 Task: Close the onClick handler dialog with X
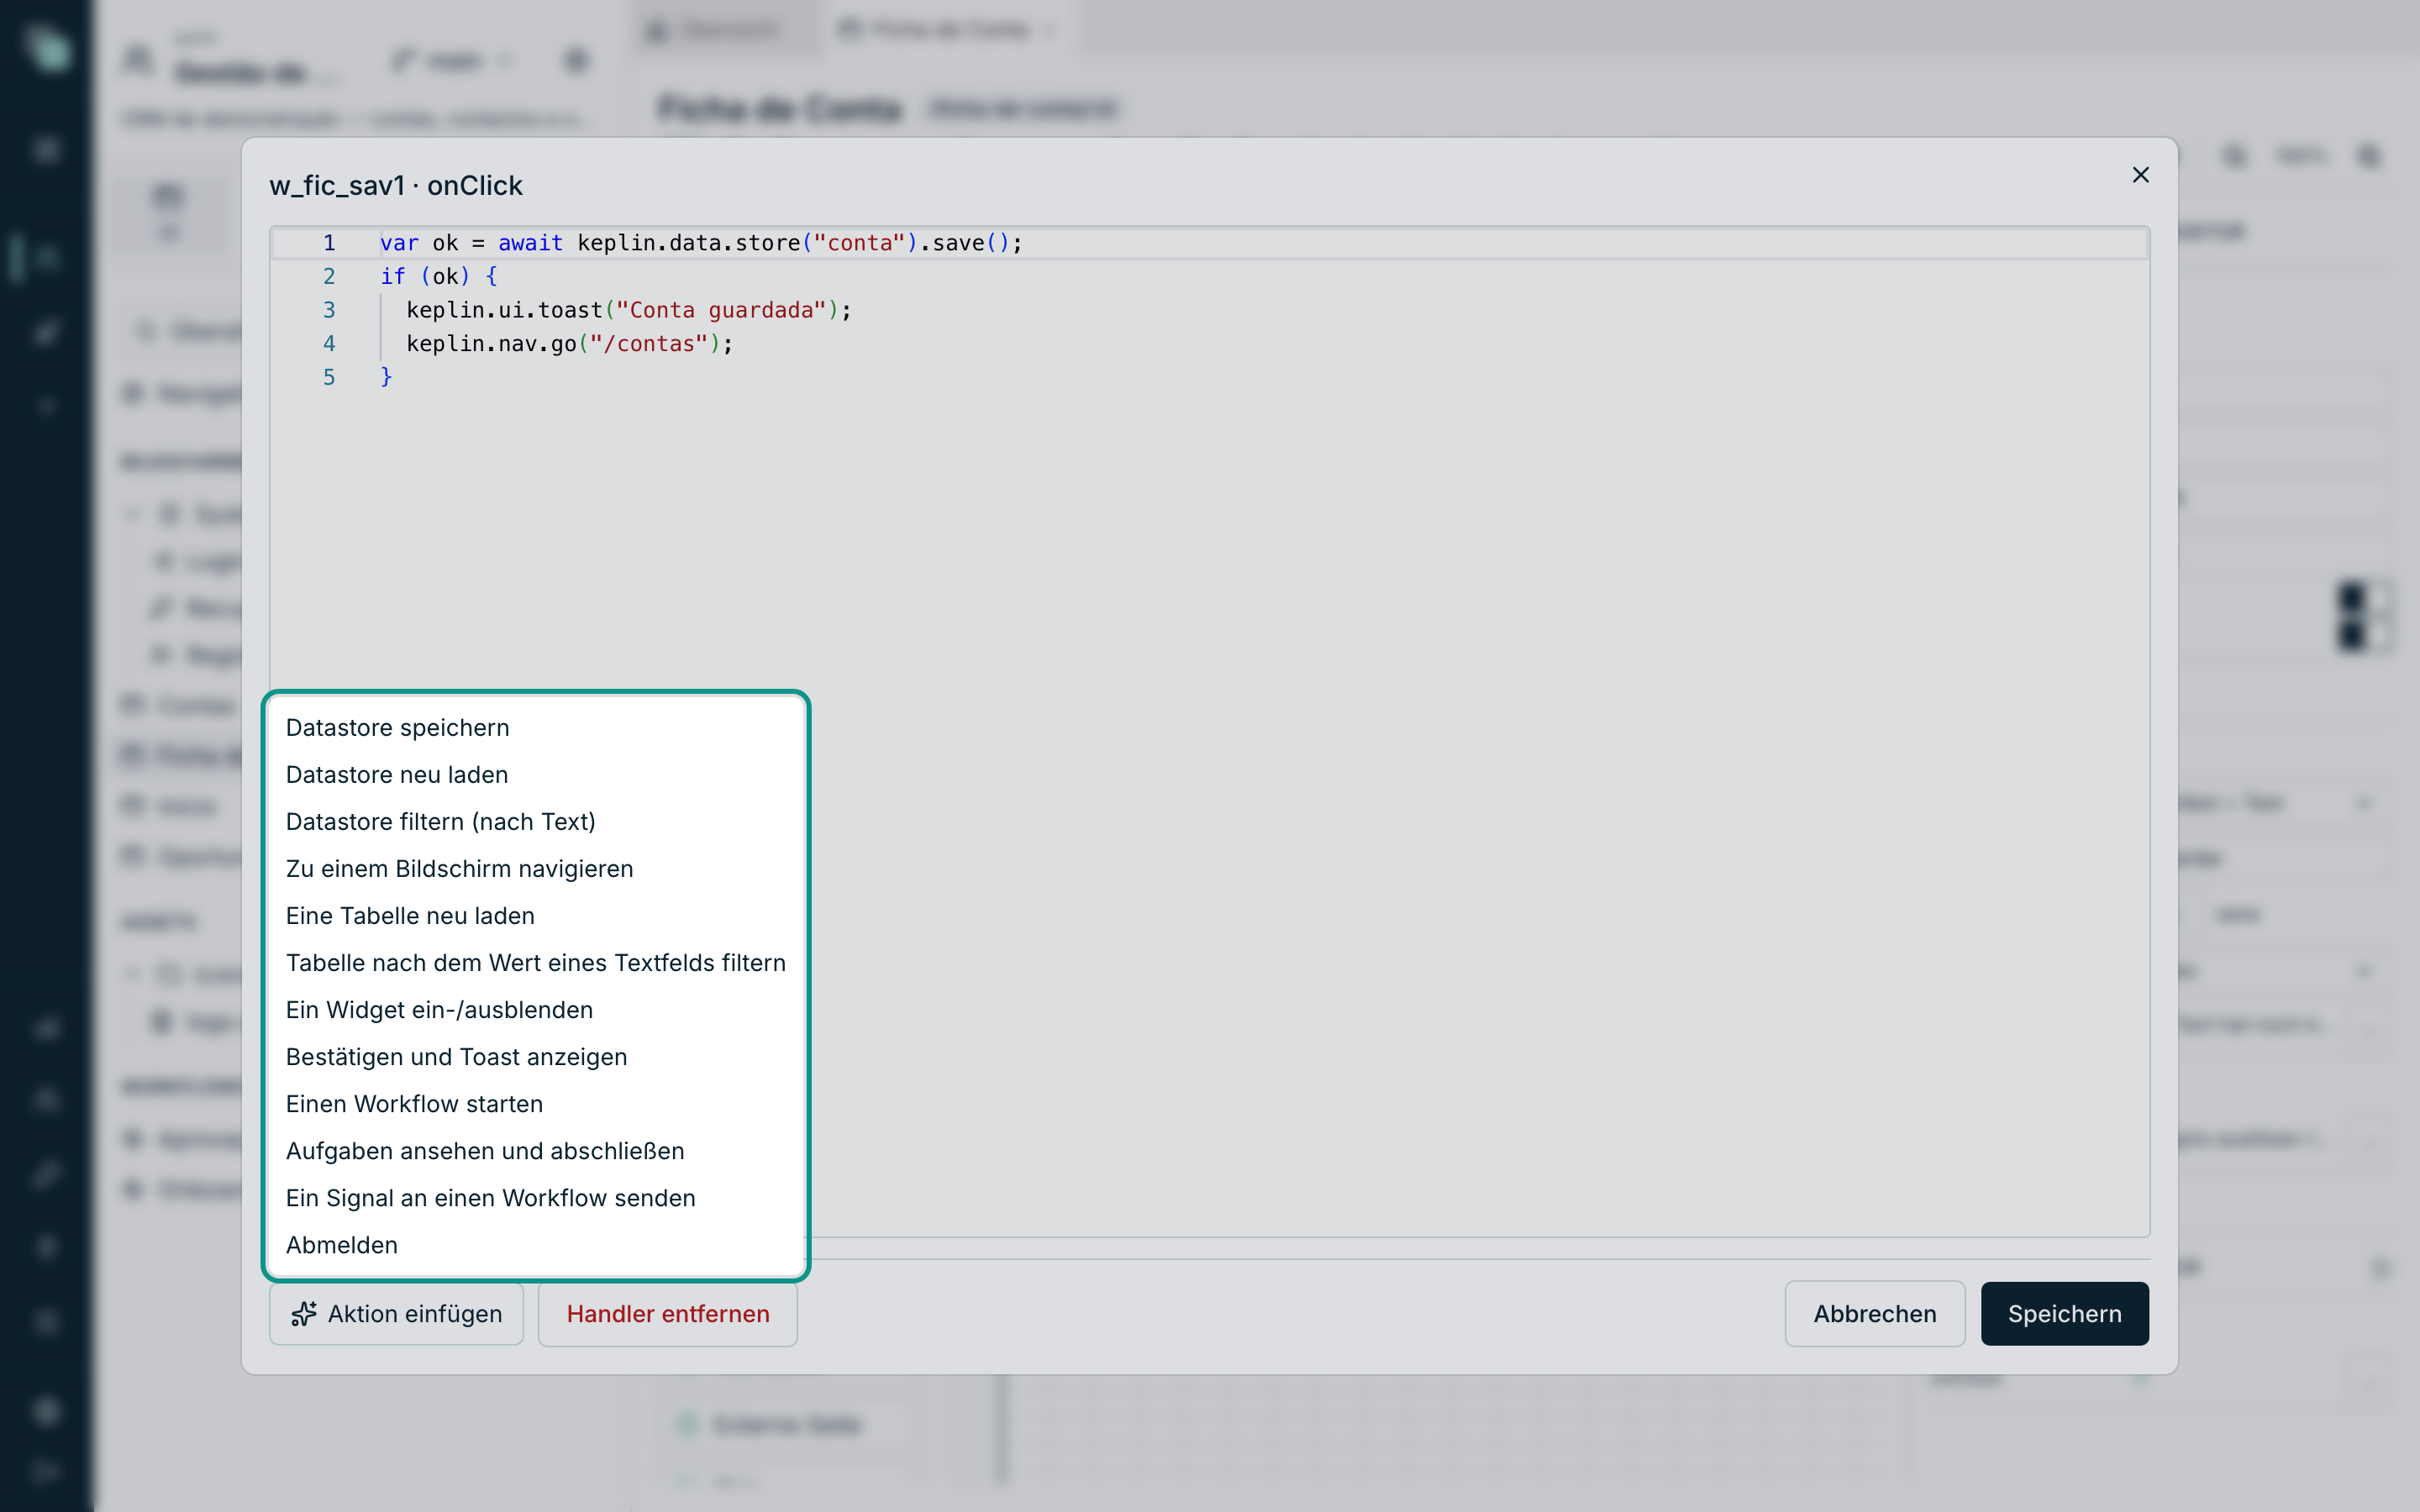click(x=2140, y=175)
